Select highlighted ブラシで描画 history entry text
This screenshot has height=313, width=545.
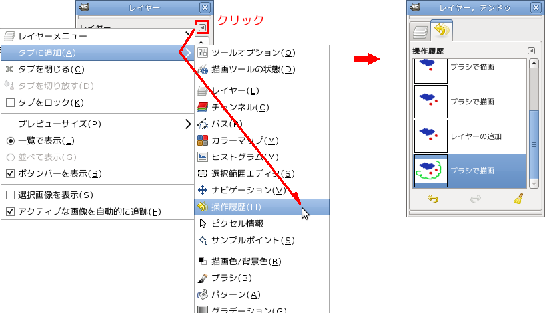coord(472,171)
